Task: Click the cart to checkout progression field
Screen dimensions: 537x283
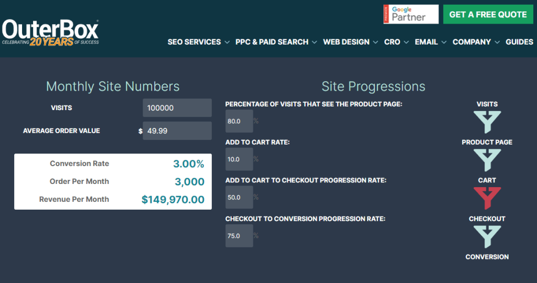Action: (239, 198)
